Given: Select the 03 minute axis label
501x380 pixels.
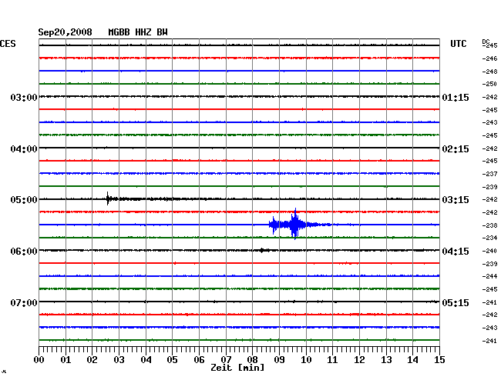Looking at the screenshot, I should pos(119,360).
